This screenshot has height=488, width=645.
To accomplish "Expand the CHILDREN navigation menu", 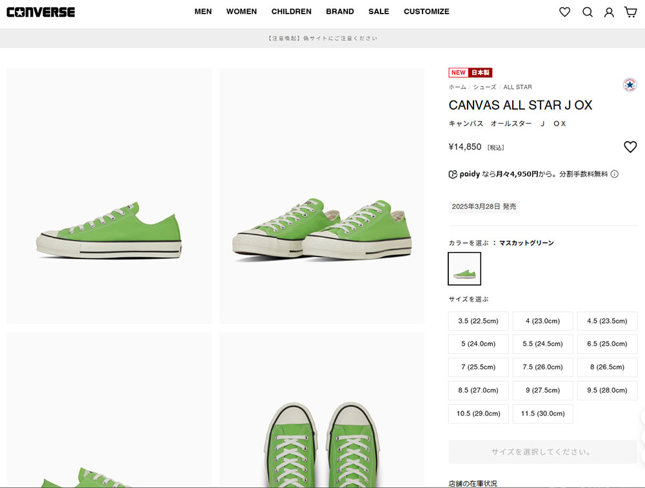I will click(291, 12).
